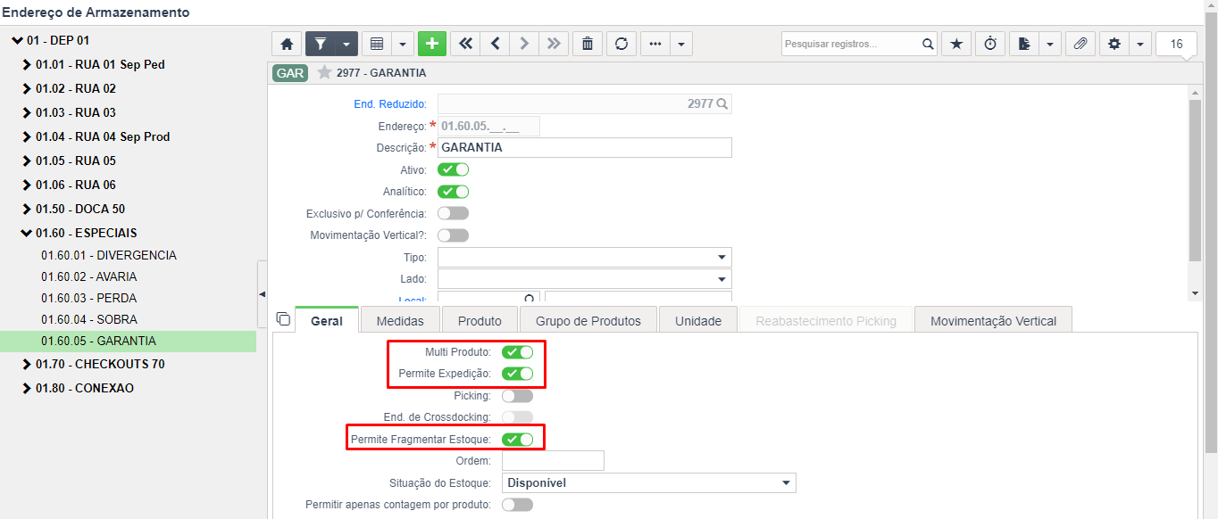Go to the Home icon in toolbar
Viewport: 1218px width, 519px height.
286,43
